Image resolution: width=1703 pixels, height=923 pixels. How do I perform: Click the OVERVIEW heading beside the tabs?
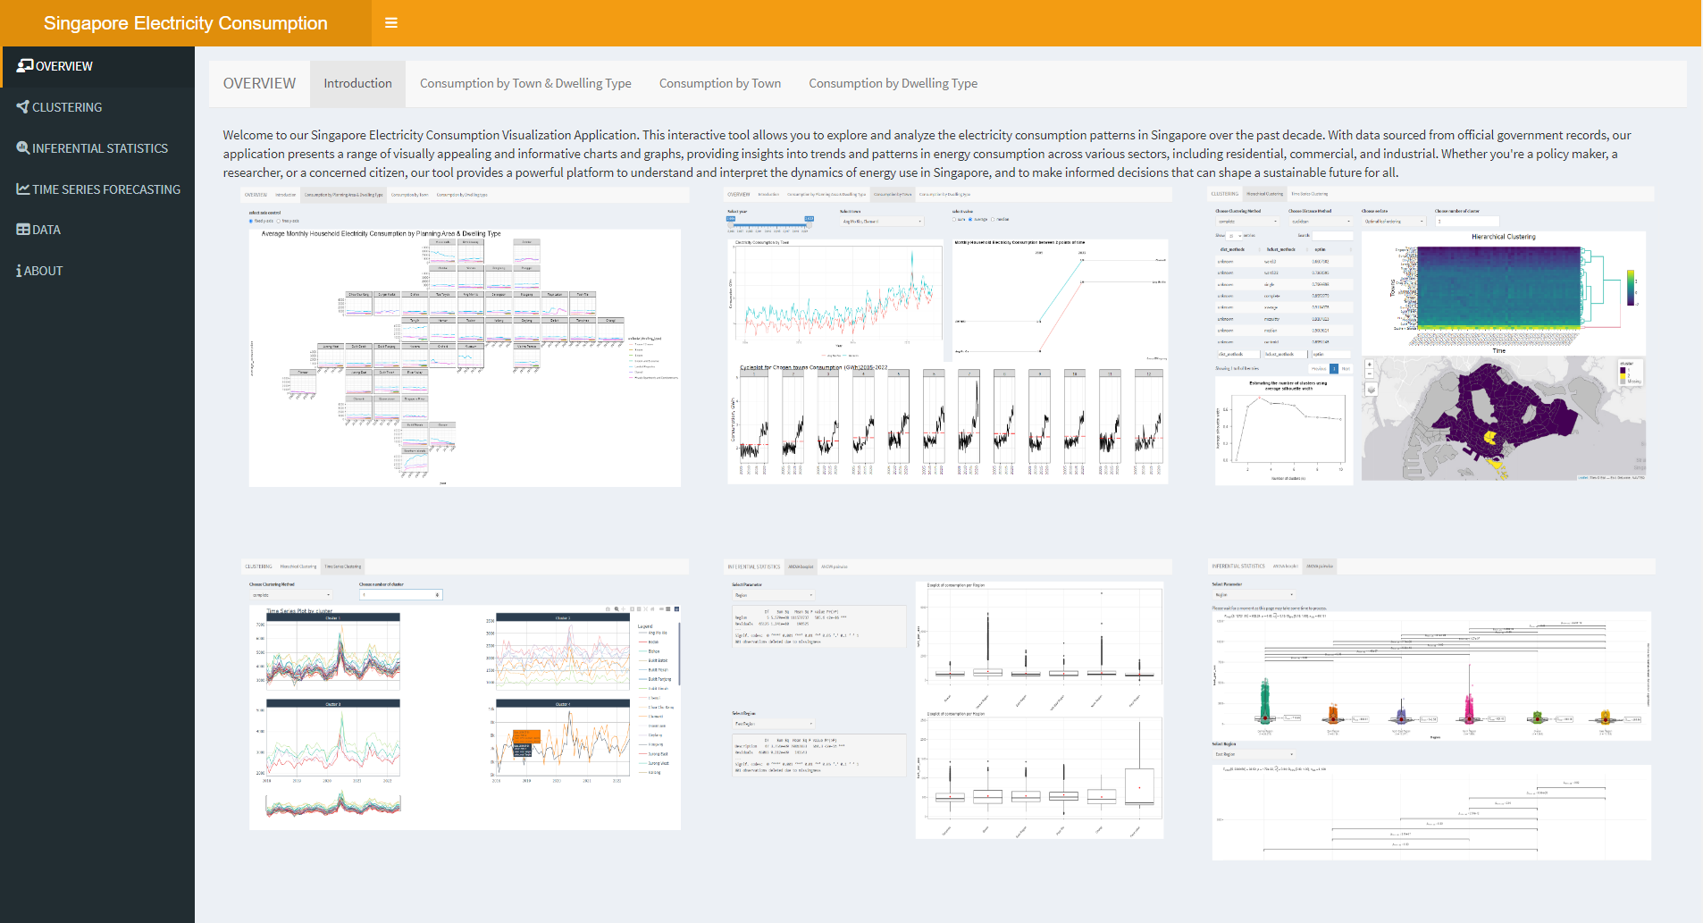coord(259,84)
